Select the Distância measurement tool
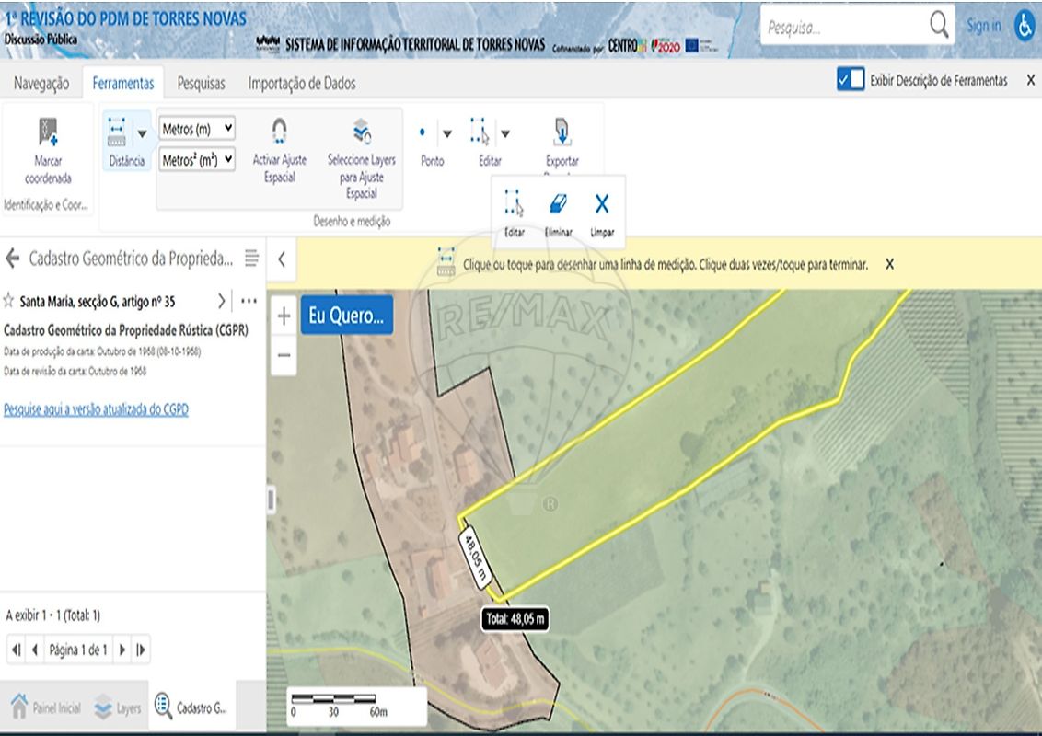1042x736 pixels. [117, 133]
